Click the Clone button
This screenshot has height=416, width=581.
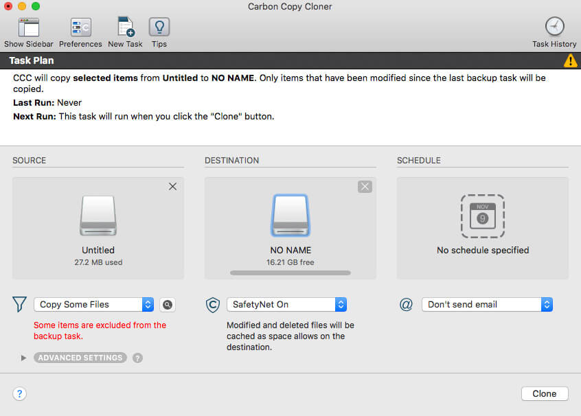pyautogui.click(x=544, y=393)
